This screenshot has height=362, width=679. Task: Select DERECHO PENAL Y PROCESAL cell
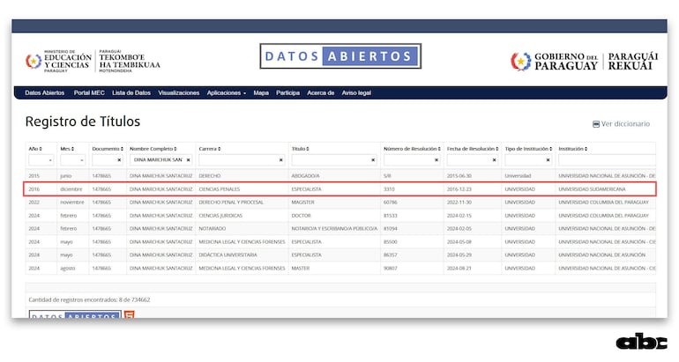point(231,203)
